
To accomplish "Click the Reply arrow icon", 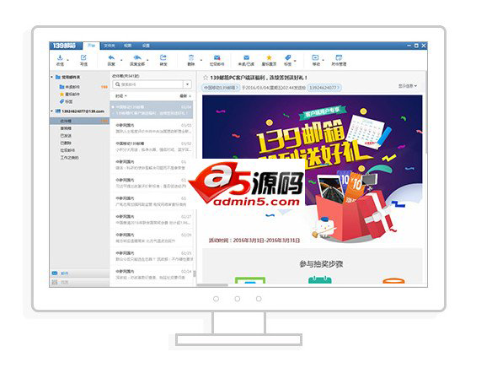I will [x=111, y=58].
